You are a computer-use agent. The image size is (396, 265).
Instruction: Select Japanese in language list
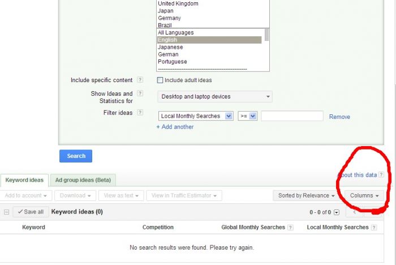pos(170,48)
